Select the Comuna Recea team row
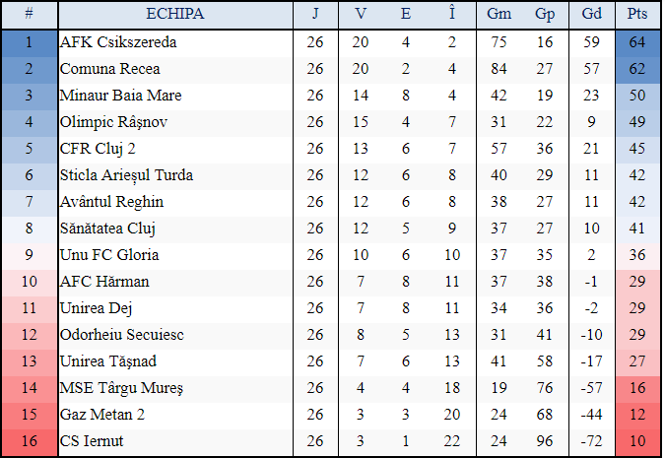Image resolution: width=665 pixels, height=458 pixels. [x=109, y=69]
